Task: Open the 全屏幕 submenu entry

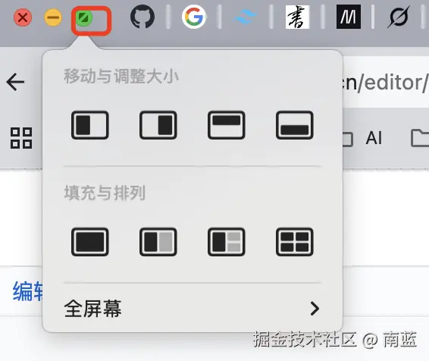Action: click(x=192, y=309)
